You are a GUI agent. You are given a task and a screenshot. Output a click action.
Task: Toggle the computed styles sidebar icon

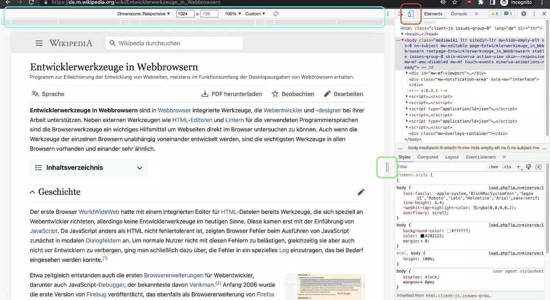coord(538,167)
